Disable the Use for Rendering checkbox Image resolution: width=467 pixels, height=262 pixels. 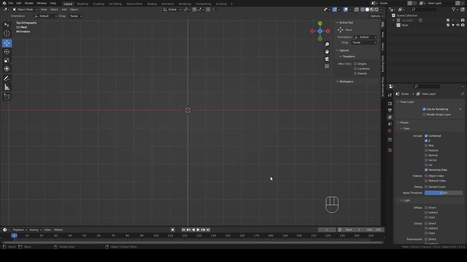424,109
